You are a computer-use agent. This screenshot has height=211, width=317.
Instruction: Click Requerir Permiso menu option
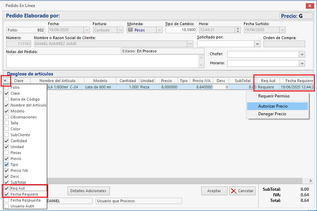point(274,96)
